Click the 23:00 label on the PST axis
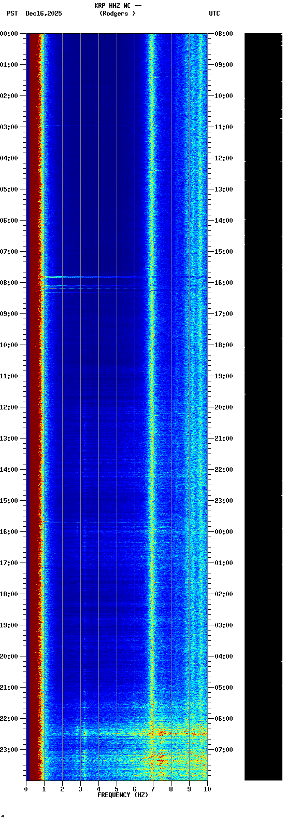The image size is (286, 822). click(9, 750)
